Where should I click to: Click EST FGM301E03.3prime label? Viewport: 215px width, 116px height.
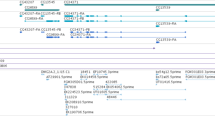coord(200,72)
